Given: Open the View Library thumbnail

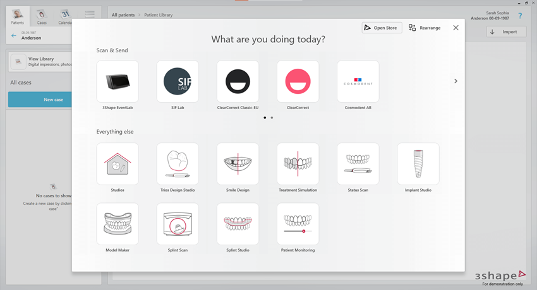Looking at the screenshot, I should (18, 61).
